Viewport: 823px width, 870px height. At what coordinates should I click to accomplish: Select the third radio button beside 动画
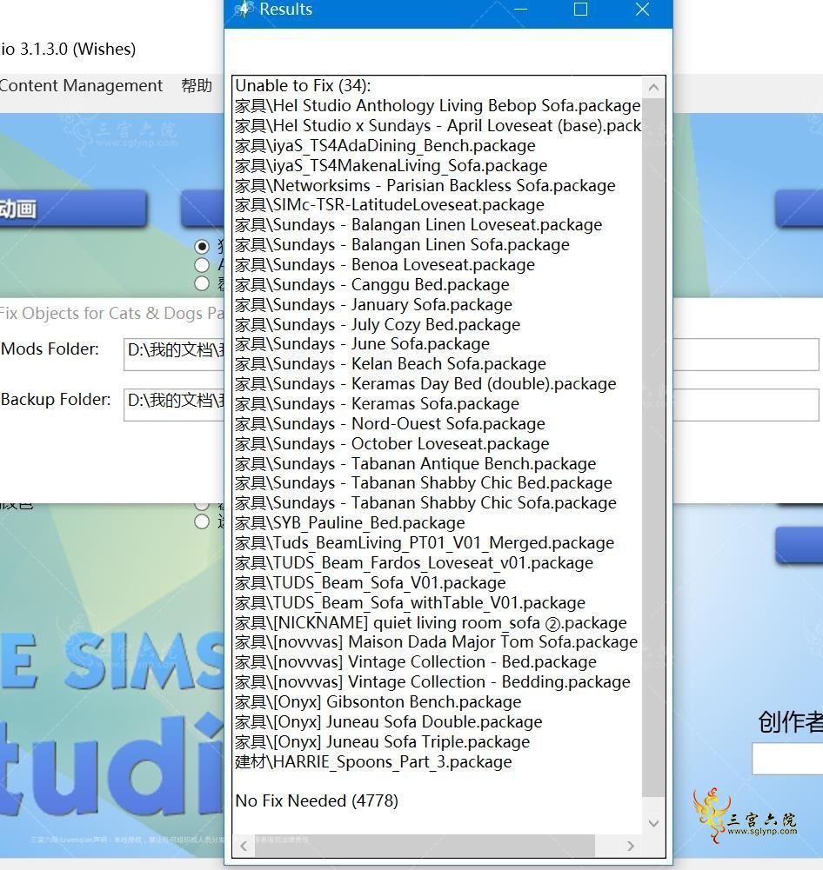(202, 283)
